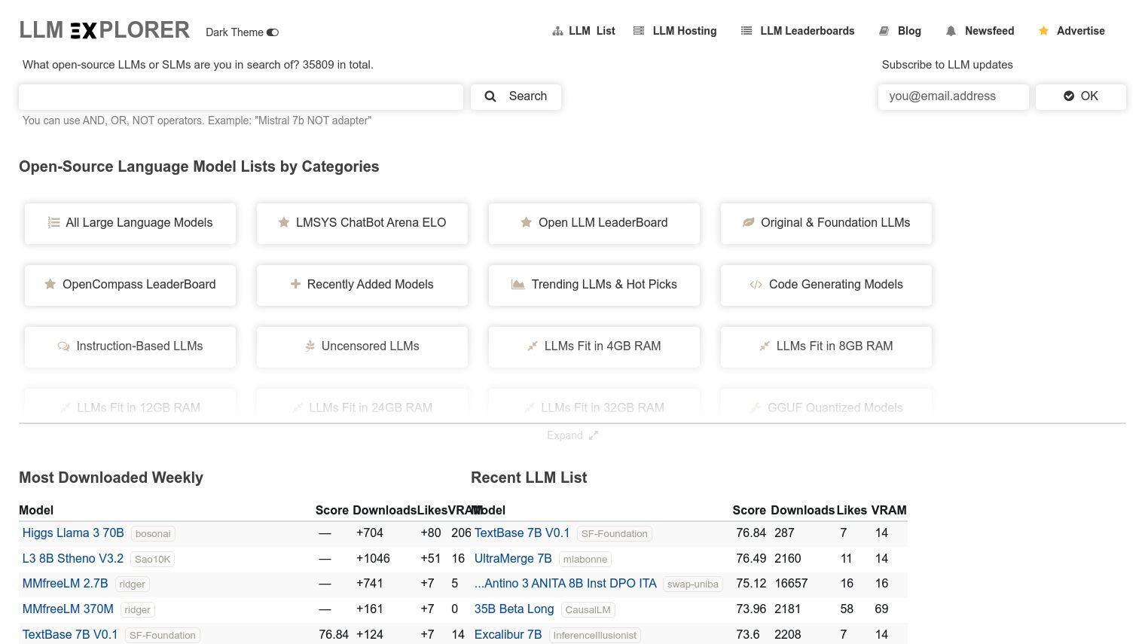1145x644 pixels.
Task: Click list icon on All Large Language Models
Action: [x=54, y=223]
